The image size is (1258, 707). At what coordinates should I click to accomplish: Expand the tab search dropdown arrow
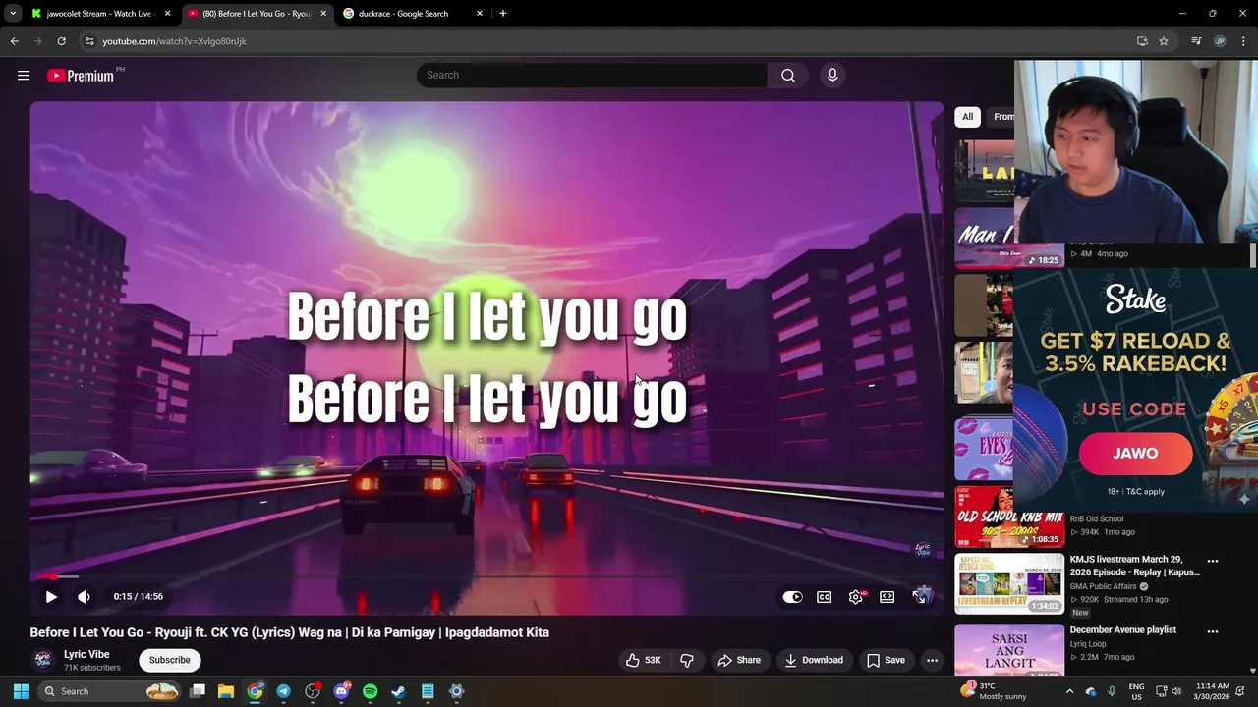(x=13, y=14)
